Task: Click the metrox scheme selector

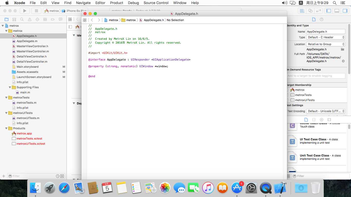Action: 52,11
